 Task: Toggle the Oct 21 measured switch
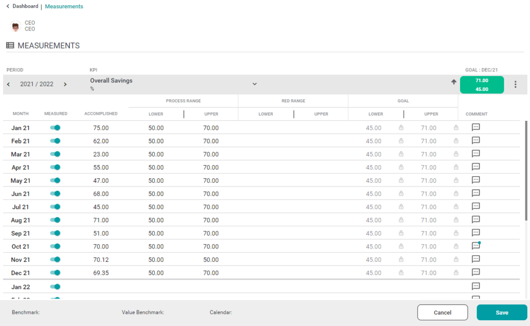tap(55, 246)
